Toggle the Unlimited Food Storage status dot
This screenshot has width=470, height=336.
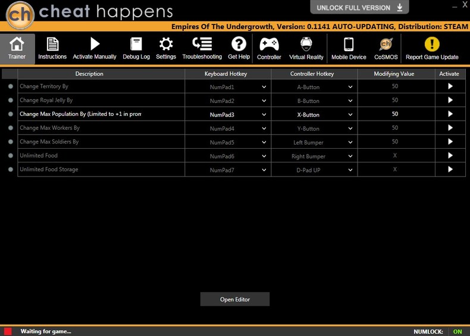[x=11, y=169]
